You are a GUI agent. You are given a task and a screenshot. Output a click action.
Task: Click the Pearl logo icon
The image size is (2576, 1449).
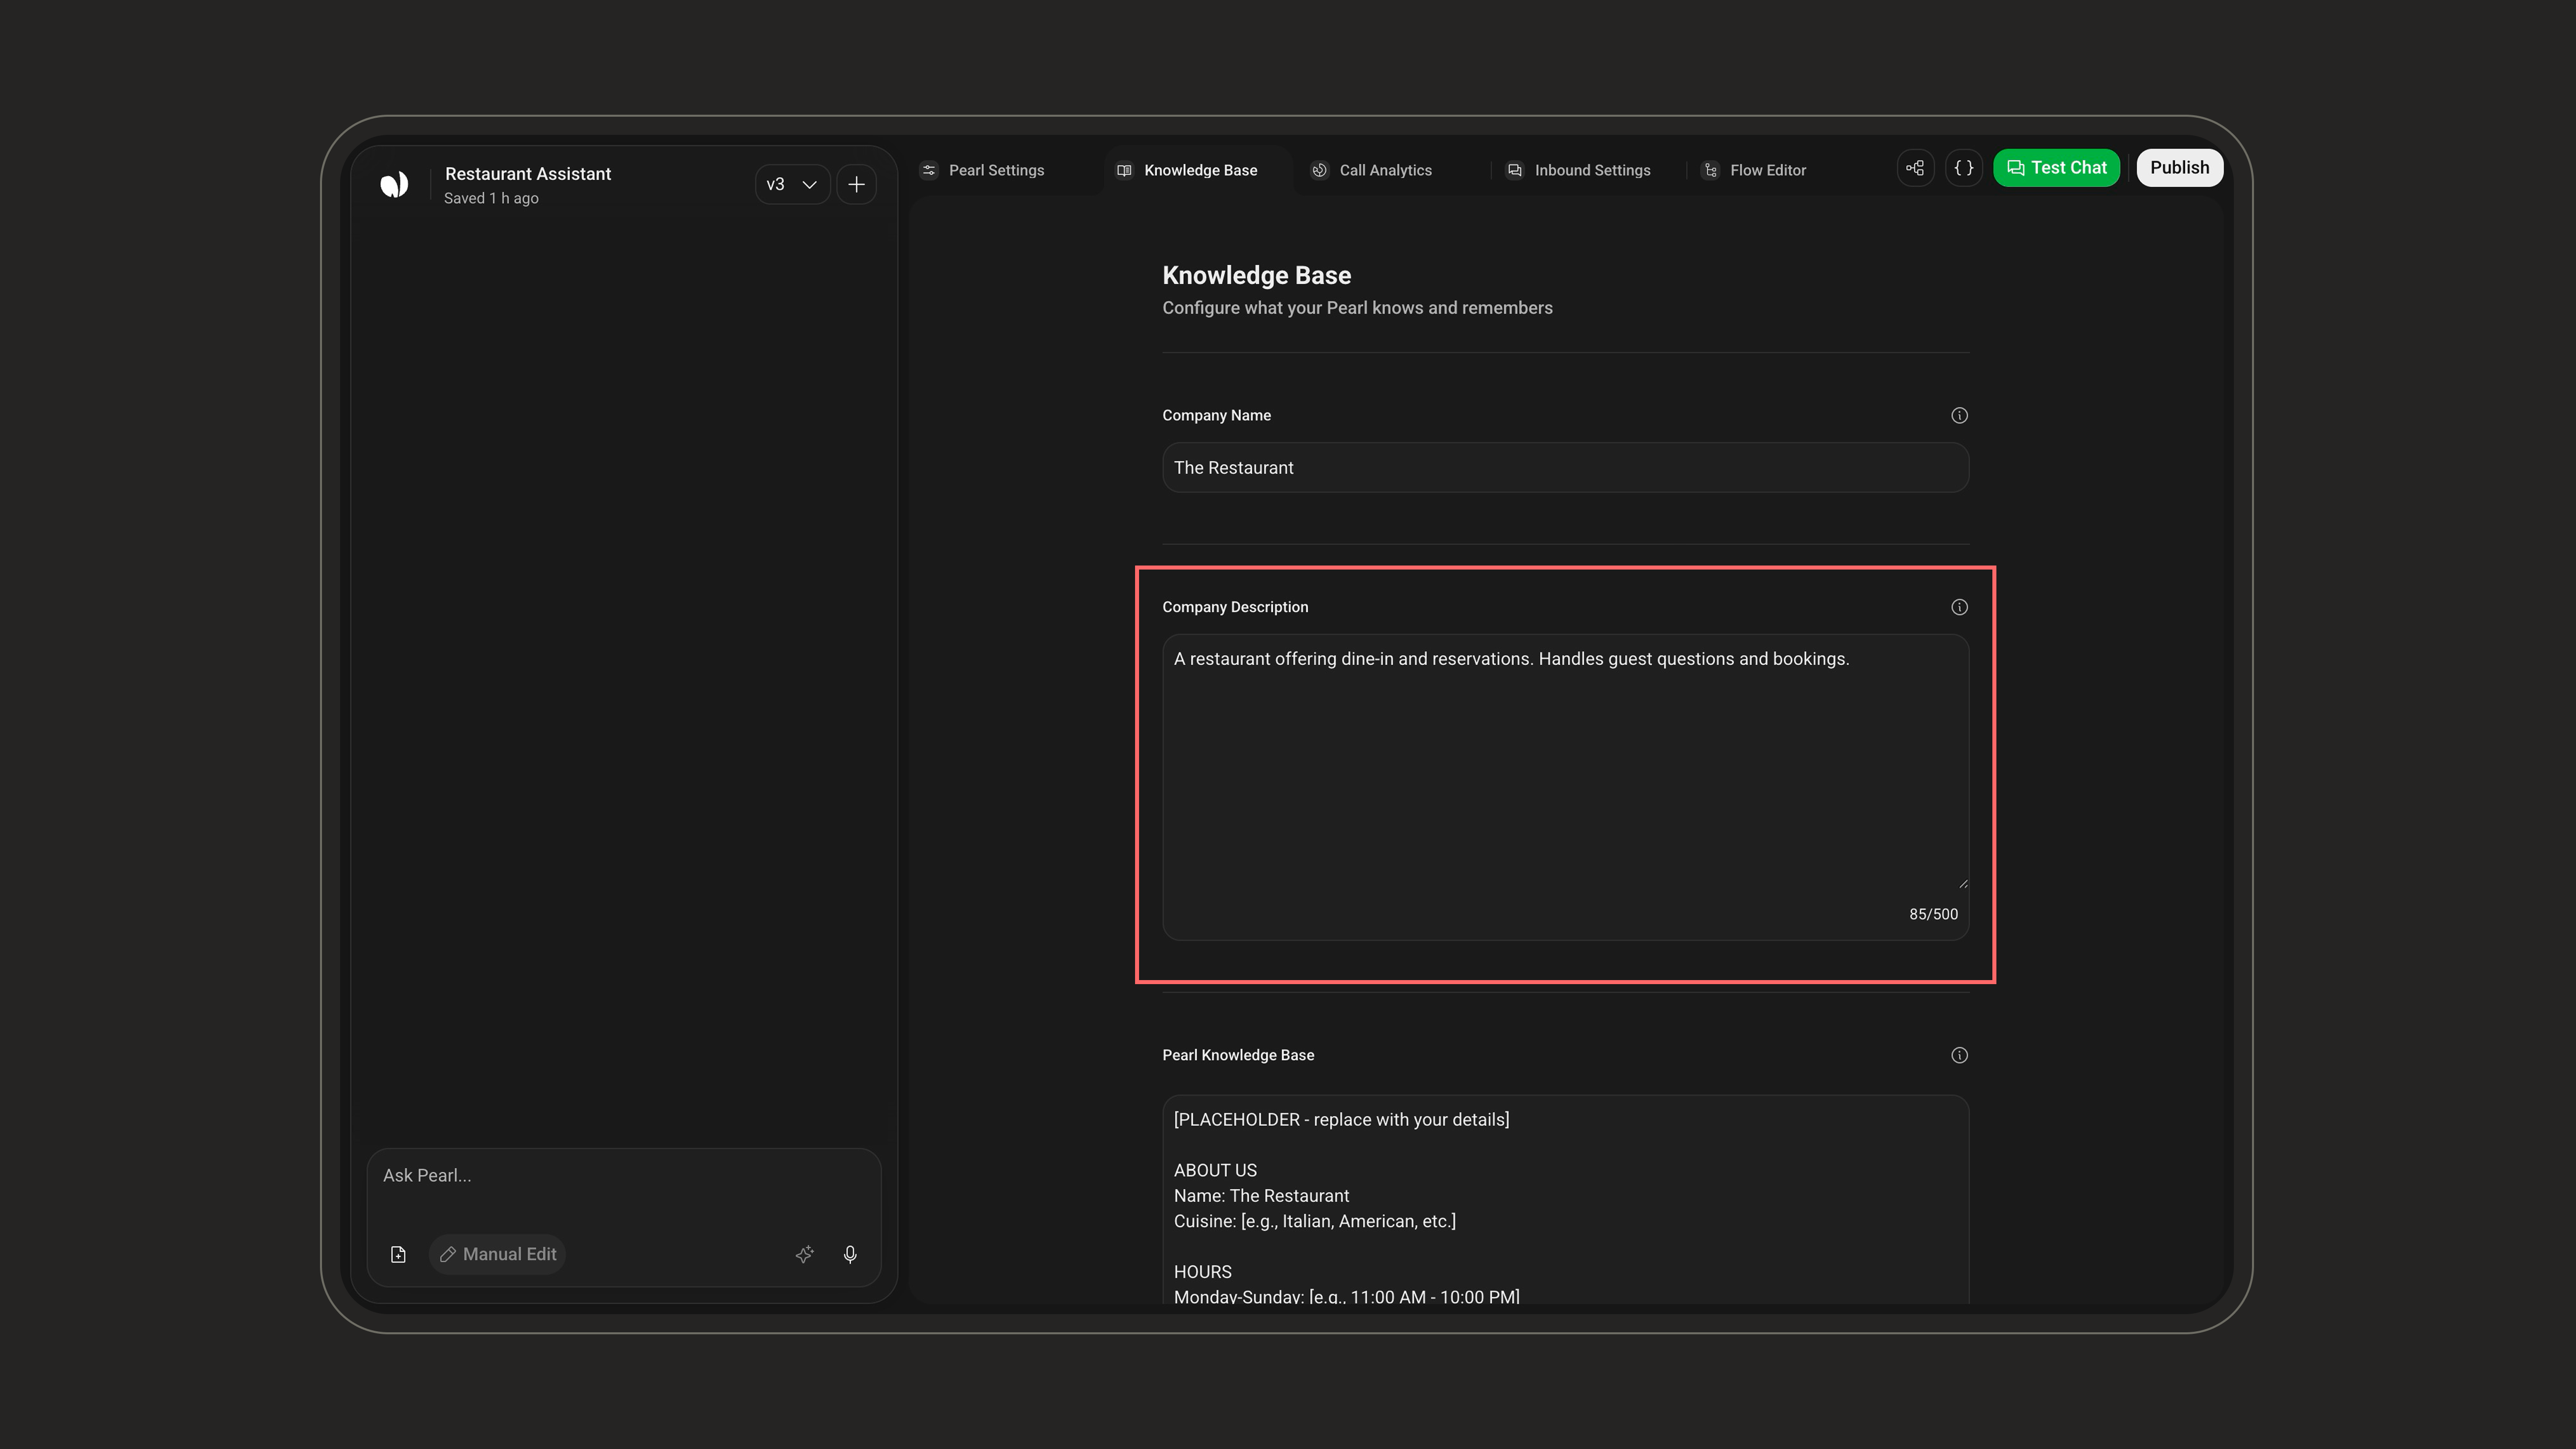point(394,184)
